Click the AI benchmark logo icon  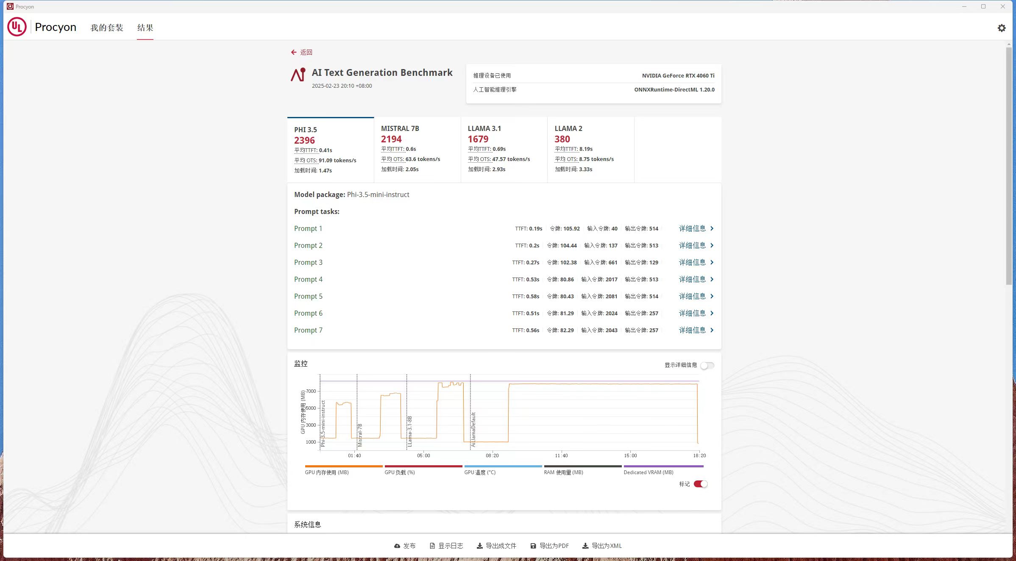pos(298,75)
